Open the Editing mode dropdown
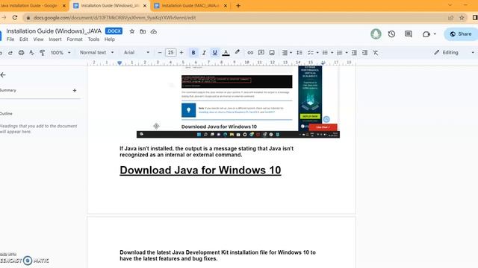The height and width of the screenshot is (268, 478). tap(454, 52)
